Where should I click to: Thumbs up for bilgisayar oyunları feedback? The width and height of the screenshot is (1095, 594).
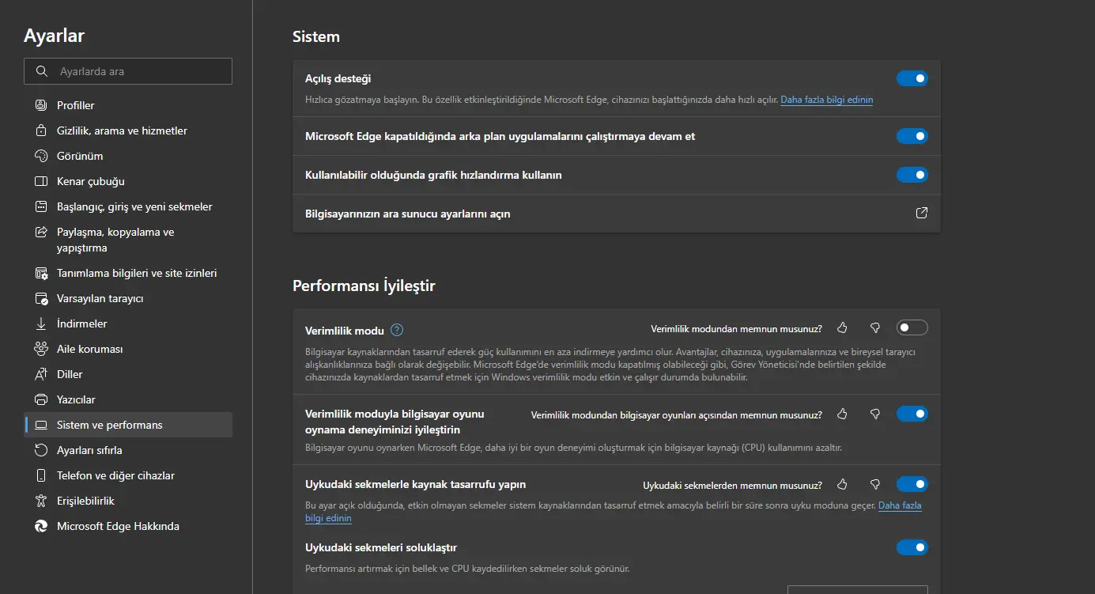[842, 414]
